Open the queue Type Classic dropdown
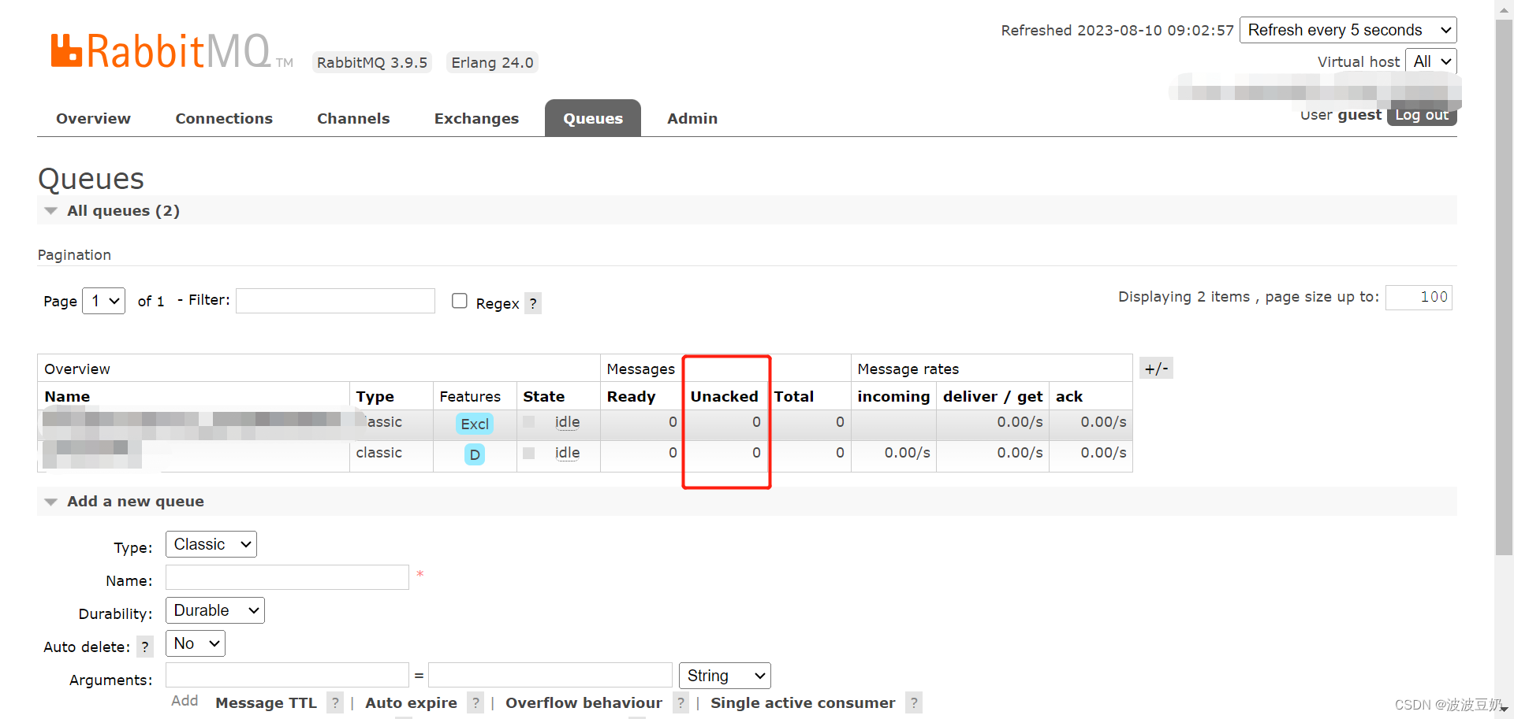Viewport: 1514px width, 719px height. click(x=211, y=544)
